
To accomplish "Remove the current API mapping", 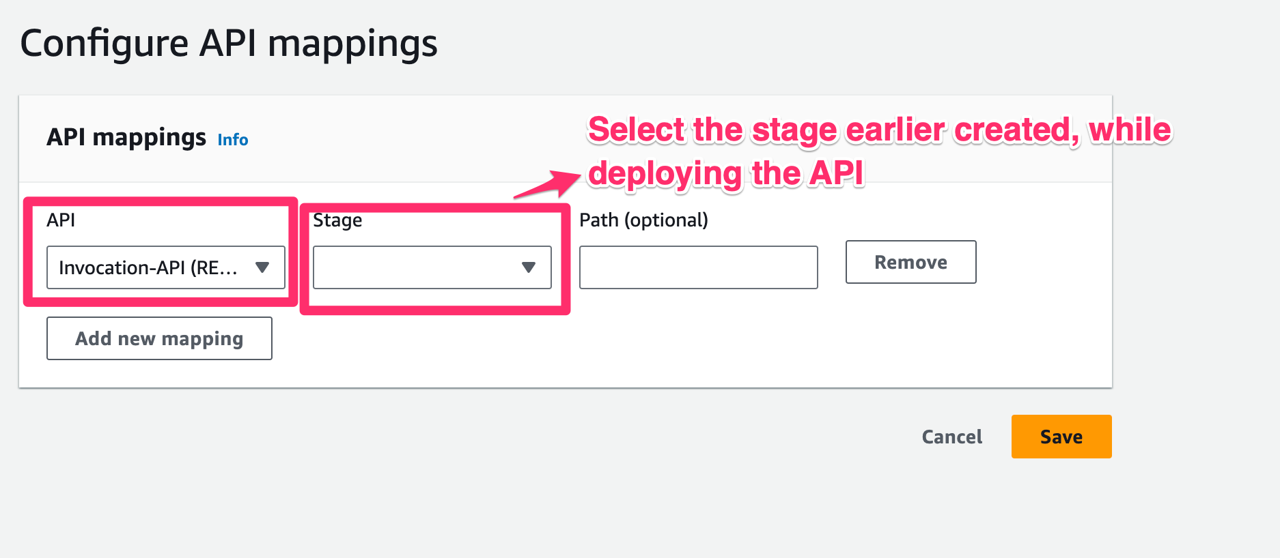I will pos(910,262).
